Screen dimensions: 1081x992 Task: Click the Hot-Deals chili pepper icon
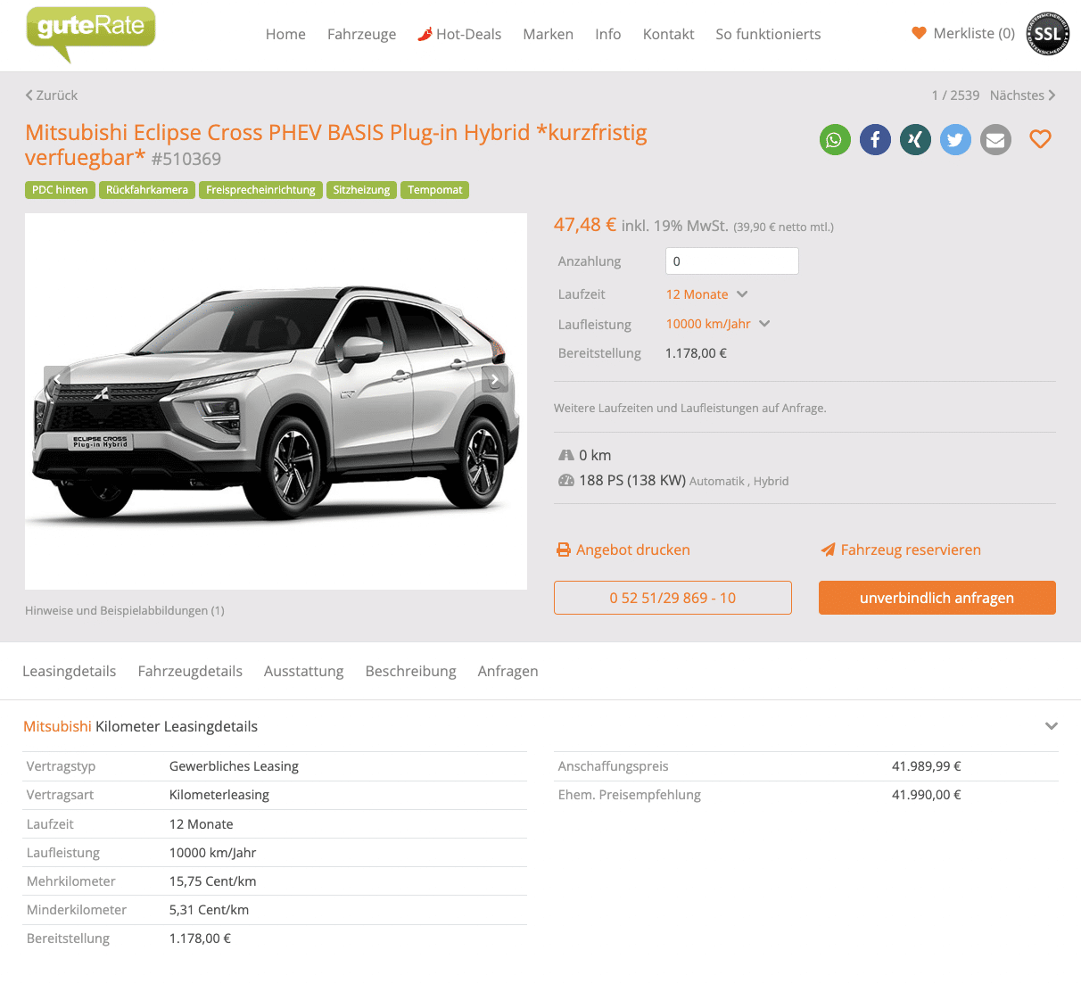[425, 34]
